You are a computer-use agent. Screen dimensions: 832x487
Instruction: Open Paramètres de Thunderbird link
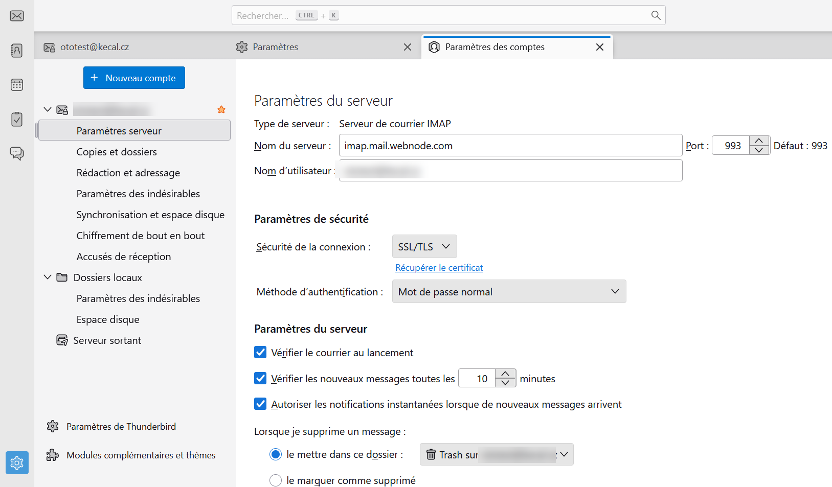(121, 426)
